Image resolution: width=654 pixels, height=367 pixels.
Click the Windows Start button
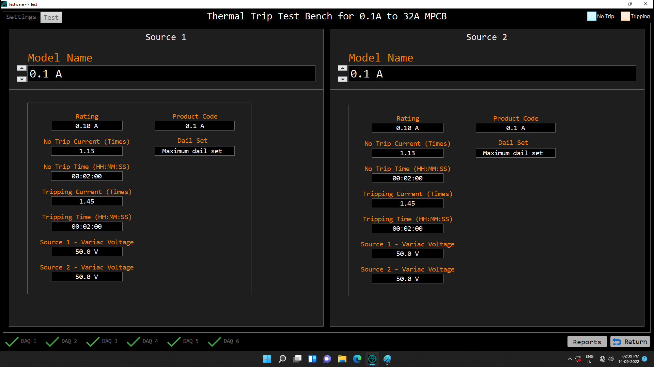(267, 359)
